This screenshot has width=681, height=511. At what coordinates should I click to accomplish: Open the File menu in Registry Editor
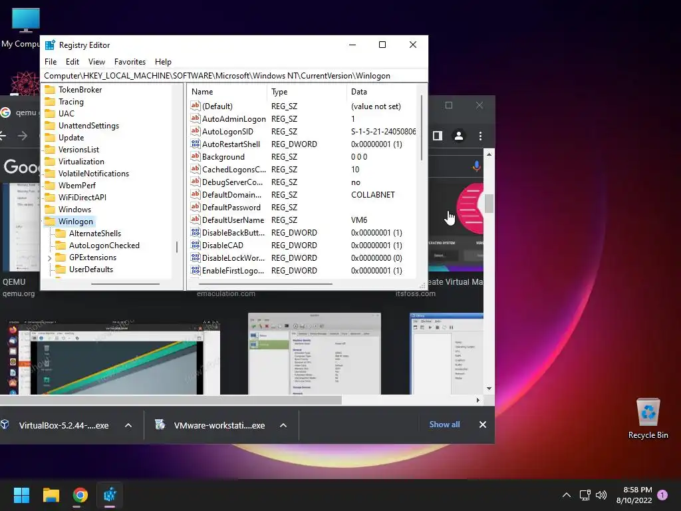51,62
